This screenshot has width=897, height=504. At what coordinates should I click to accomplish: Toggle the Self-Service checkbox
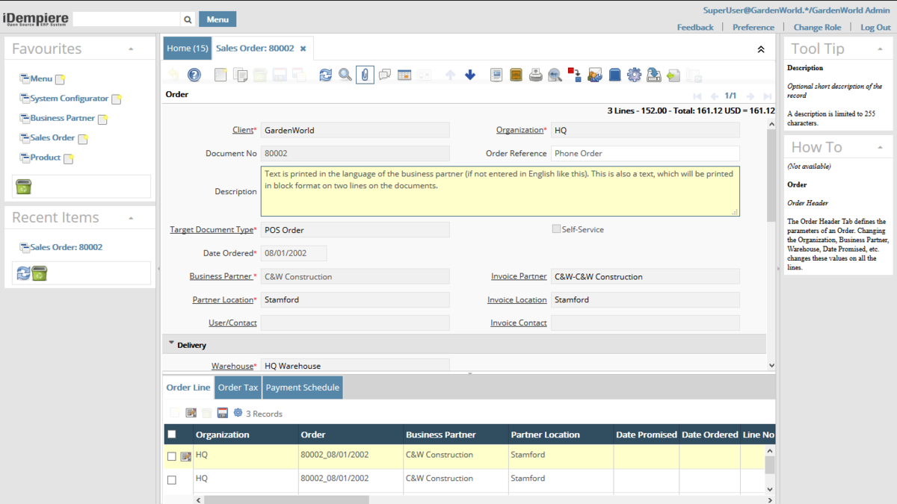[556, 229]
